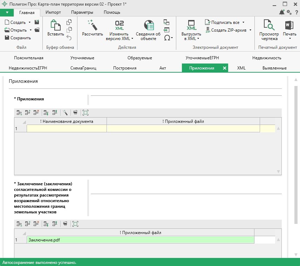Click Подписать все button

[x=225, y=22]
